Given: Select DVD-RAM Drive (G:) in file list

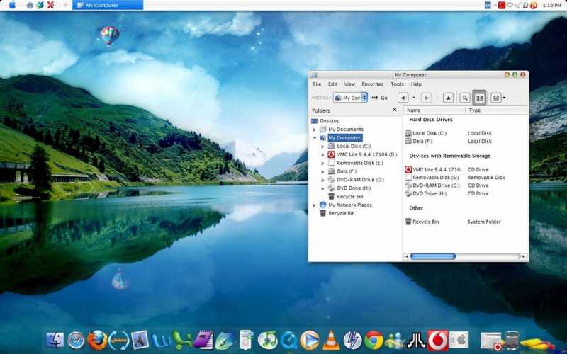Looking at the screenshot, I should coord(435,185).
